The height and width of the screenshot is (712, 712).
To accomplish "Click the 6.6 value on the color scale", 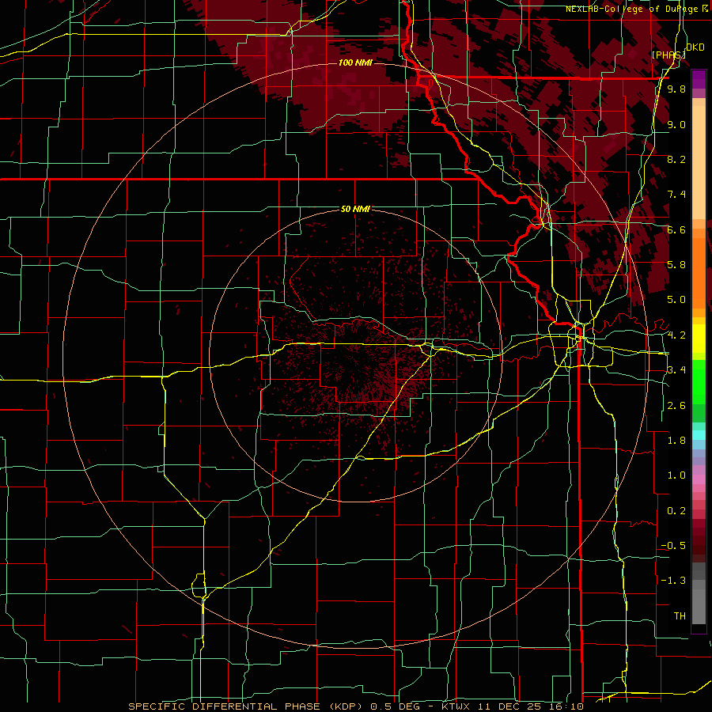I will 676,230.
